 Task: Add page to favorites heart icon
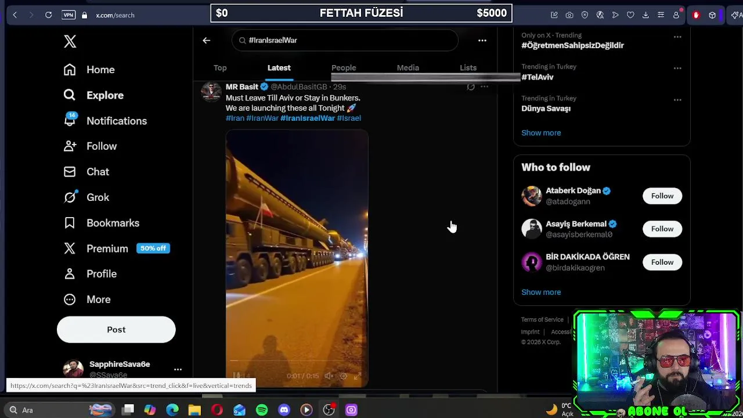(630, 15)
